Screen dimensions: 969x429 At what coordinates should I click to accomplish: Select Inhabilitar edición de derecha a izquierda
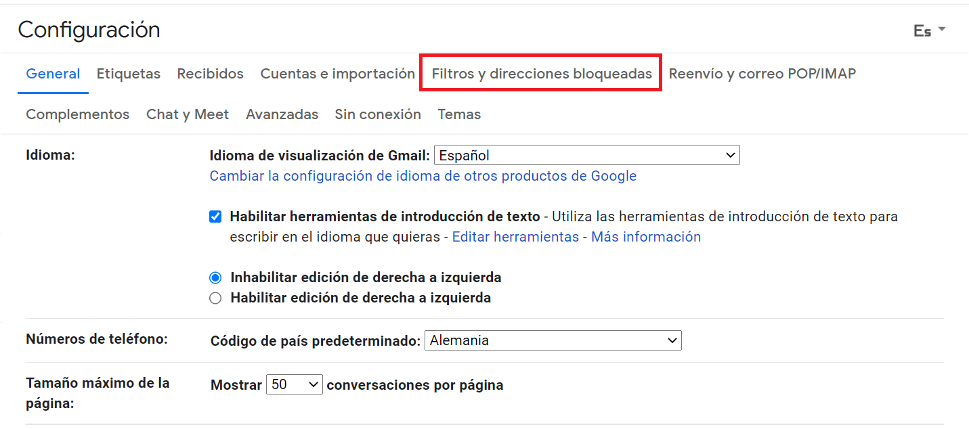pos(215,278)
